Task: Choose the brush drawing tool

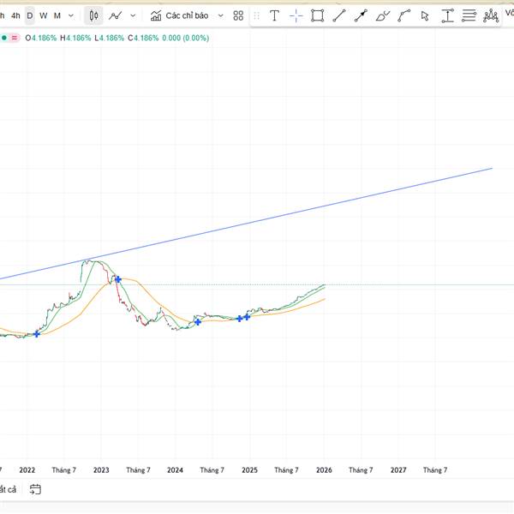Action: click(382, 15)
